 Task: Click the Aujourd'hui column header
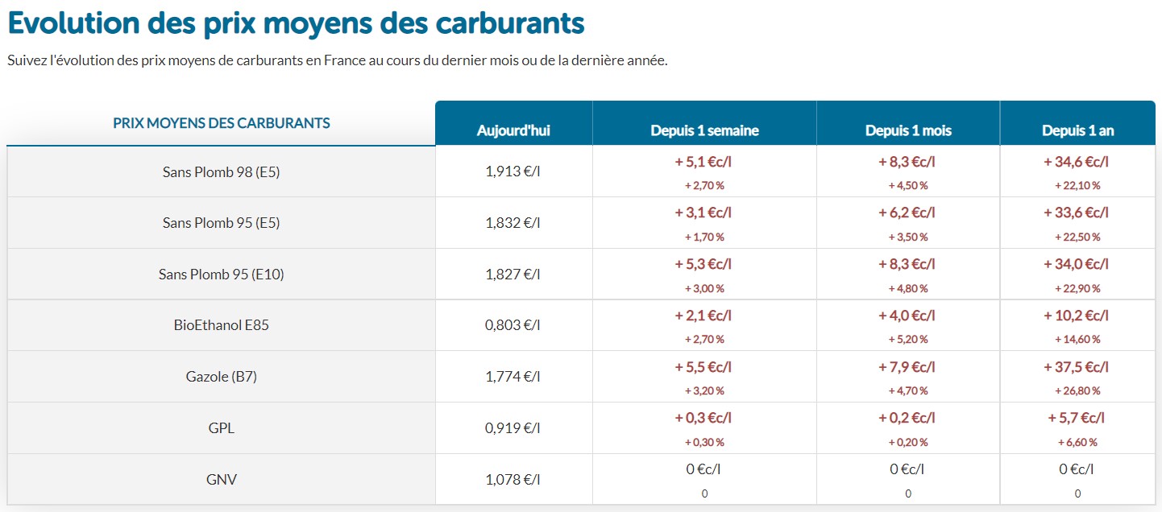(x=513, y=130)
